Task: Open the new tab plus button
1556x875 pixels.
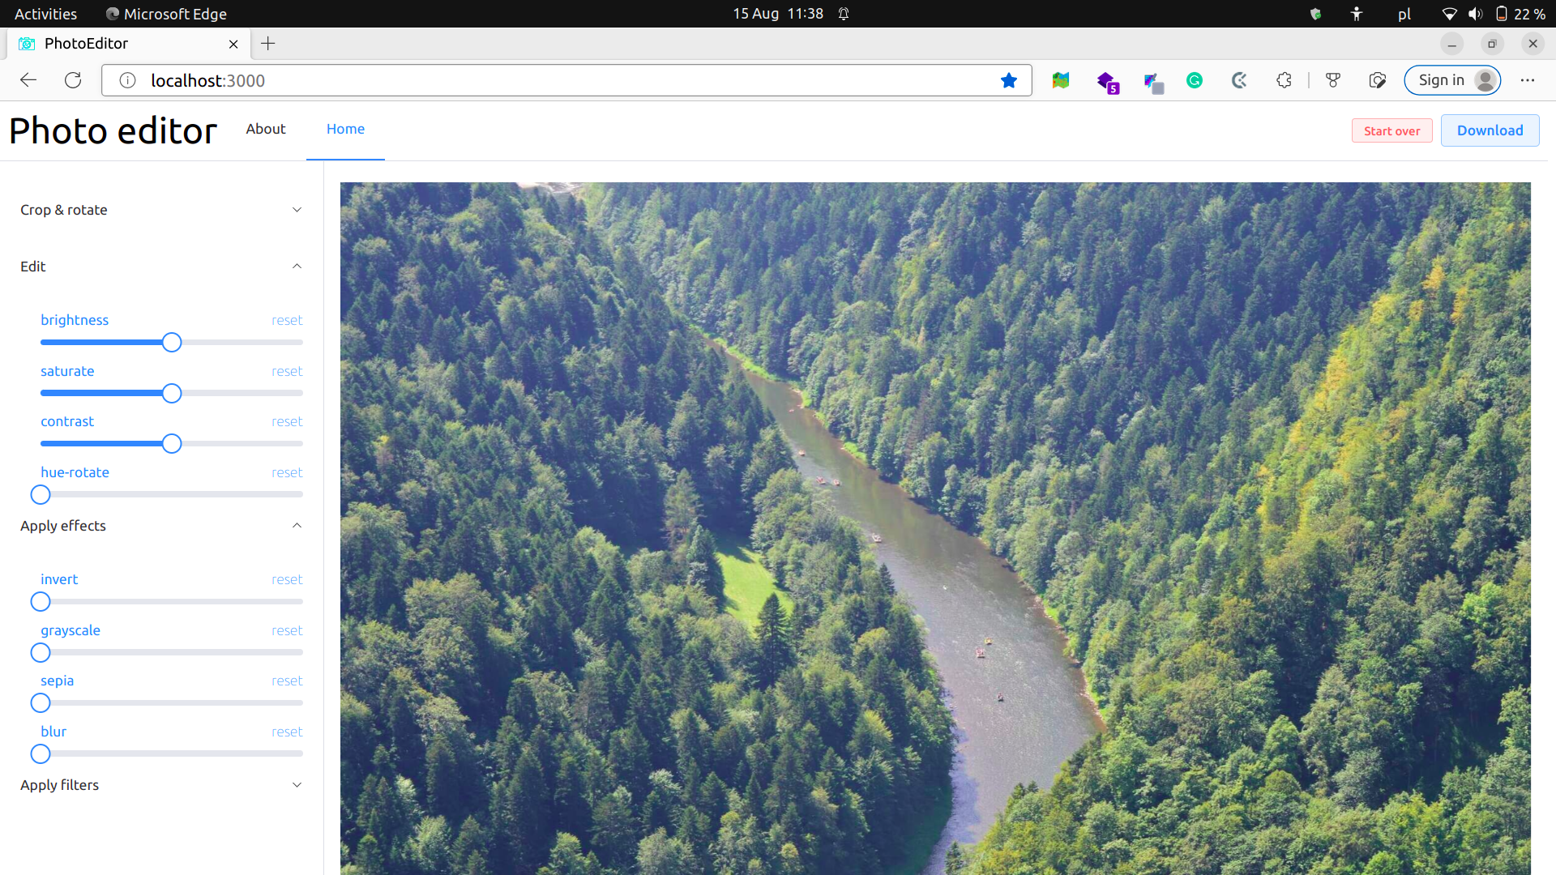Action: 268,44
